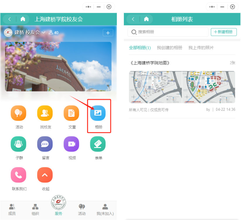This screenshot has width=241, height=220.
Task: Minimize the 相册列表 screen with dash icon
Action: [222, 7]
